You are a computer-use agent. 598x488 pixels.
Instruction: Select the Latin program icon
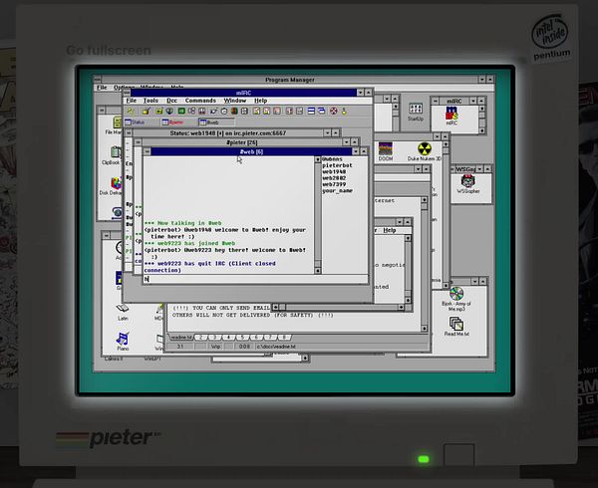123,312
